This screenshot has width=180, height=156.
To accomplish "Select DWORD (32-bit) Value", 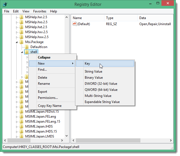I will [105, 84].
